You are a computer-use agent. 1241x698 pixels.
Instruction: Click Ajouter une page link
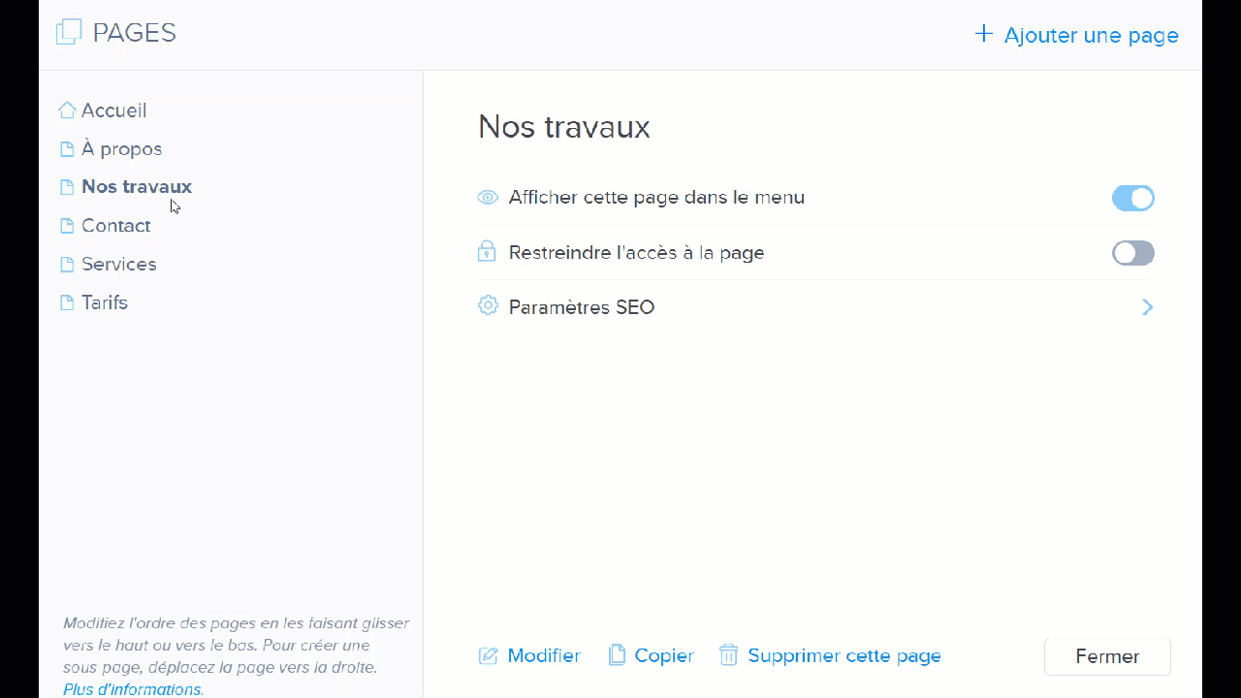1076,36
